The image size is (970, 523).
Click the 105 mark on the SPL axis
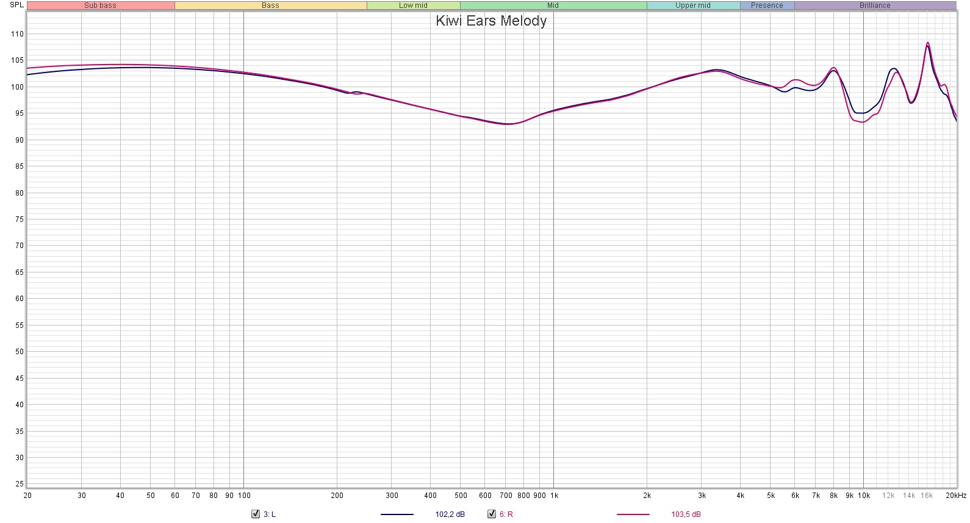click(18, 60)
